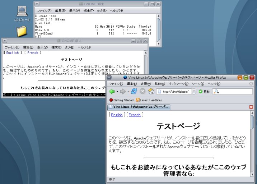
Task: Open the コンピュータ desktop icon
Action: (x=22, y=14)
